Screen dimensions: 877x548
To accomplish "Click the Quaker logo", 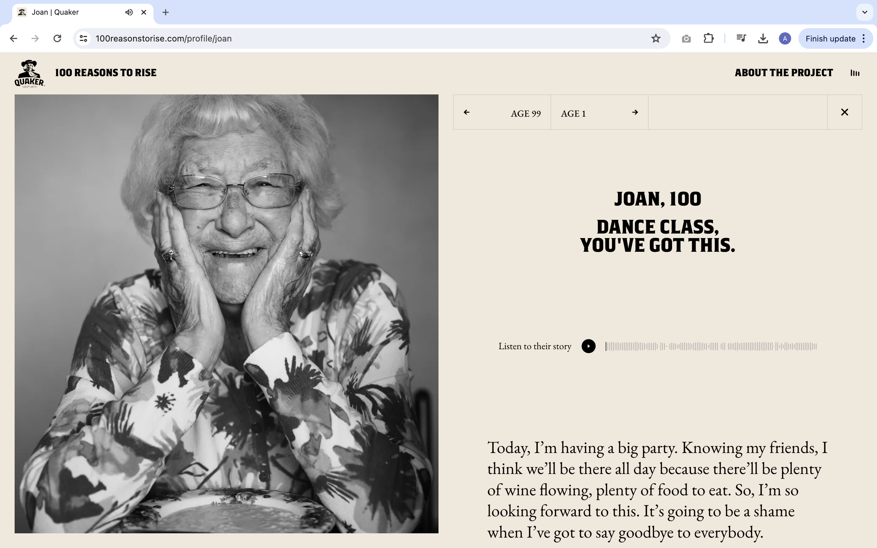I will (x=29, y=74).
